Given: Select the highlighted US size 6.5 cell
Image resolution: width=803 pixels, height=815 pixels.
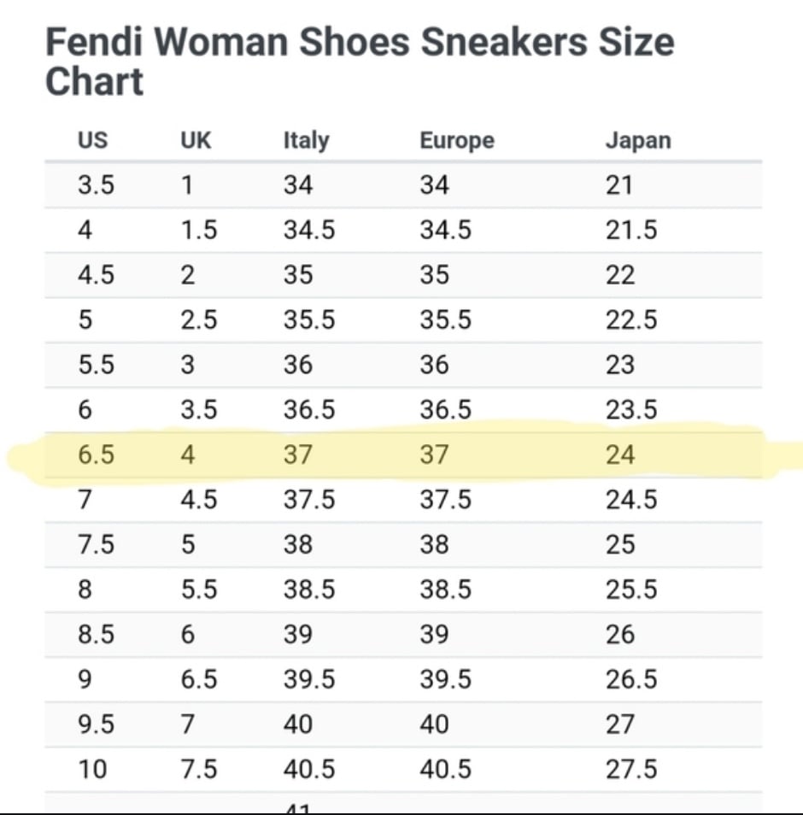Looking at the screenshot, I should (x=96, y=454).
